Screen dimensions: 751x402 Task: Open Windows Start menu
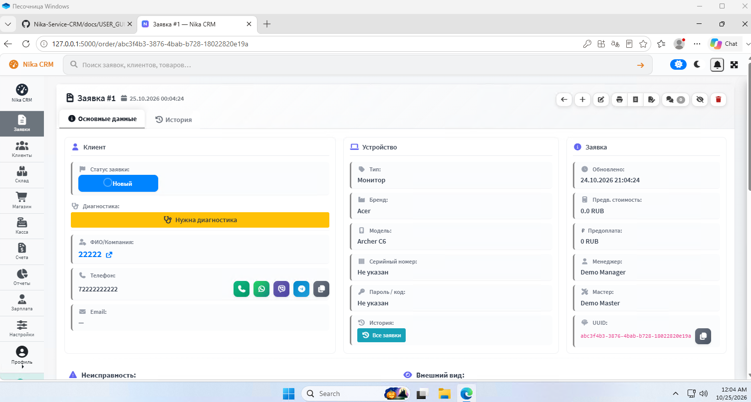(x=289, y=394)
